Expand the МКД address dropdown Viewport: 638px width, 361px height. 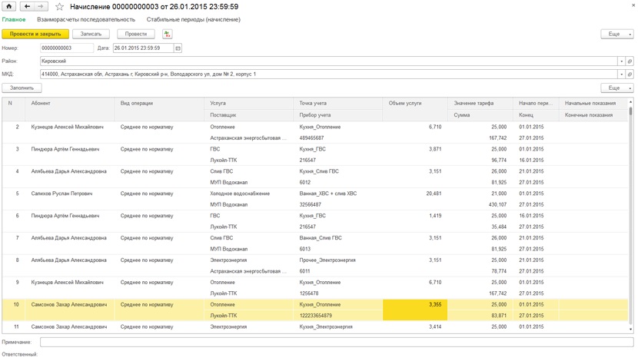[x=621, y=75]
